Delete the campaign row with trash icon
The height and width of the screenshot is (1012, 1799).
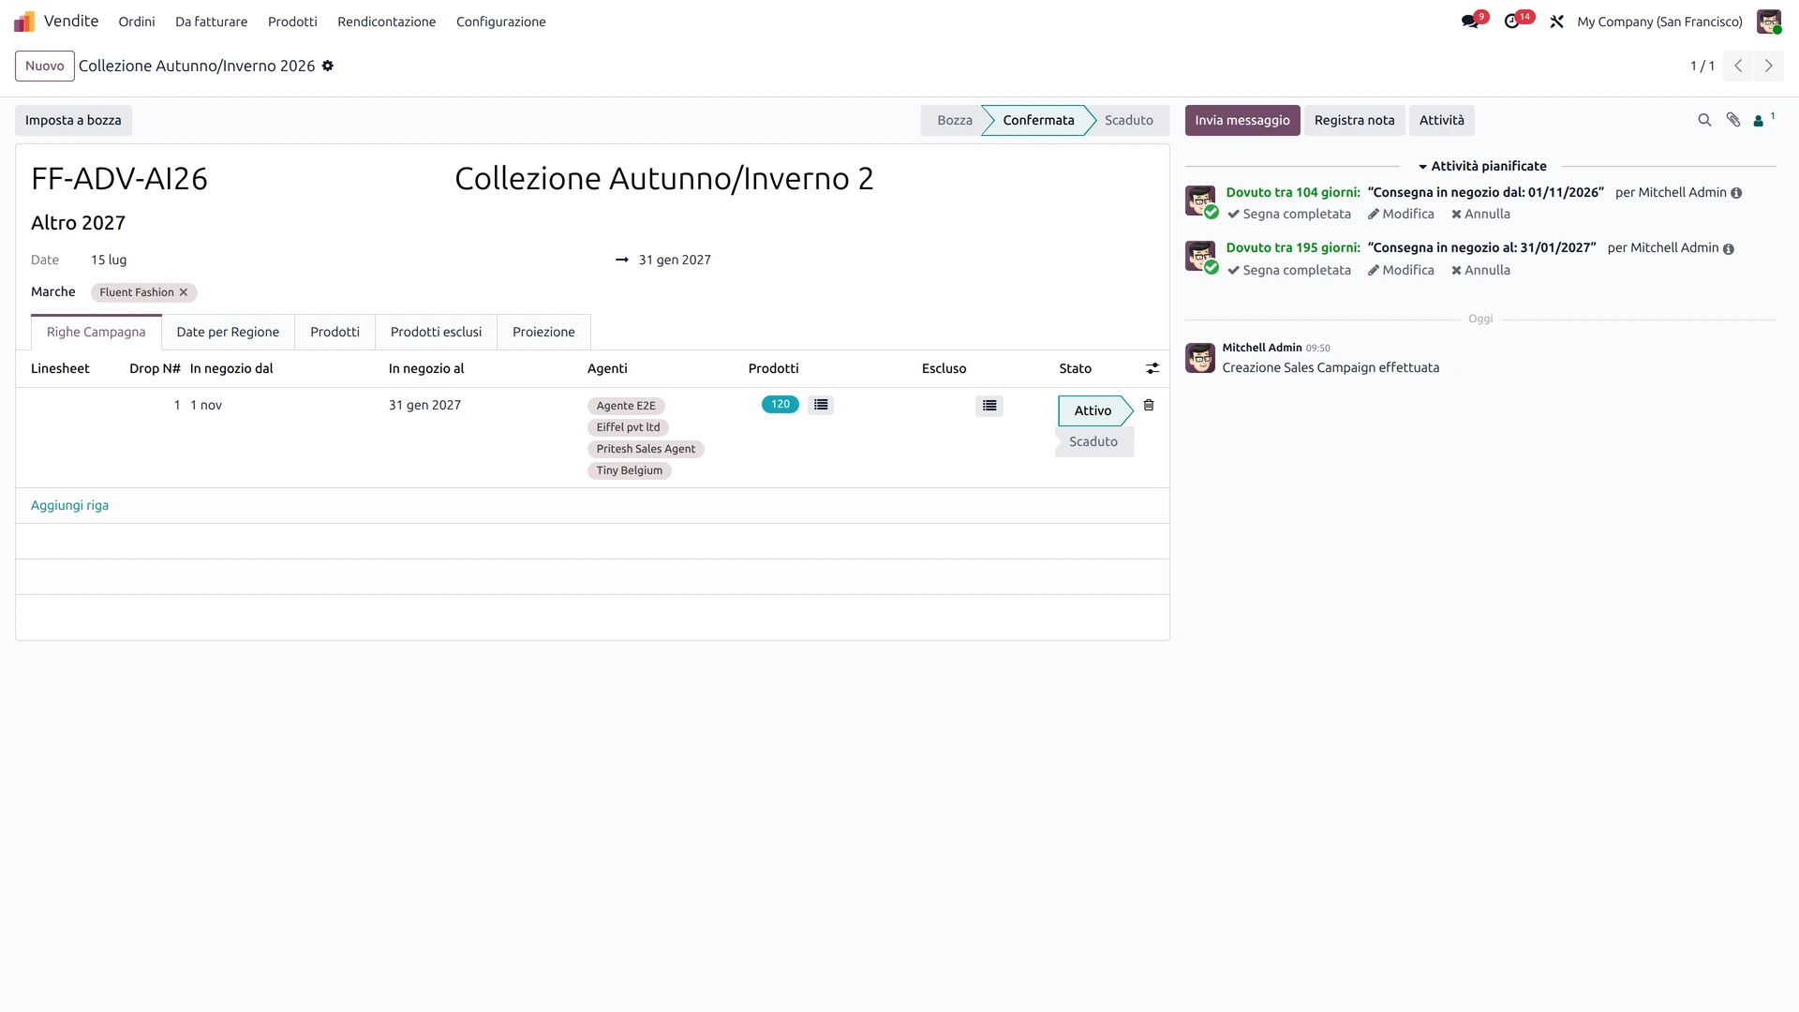(x=1149, y=405)
